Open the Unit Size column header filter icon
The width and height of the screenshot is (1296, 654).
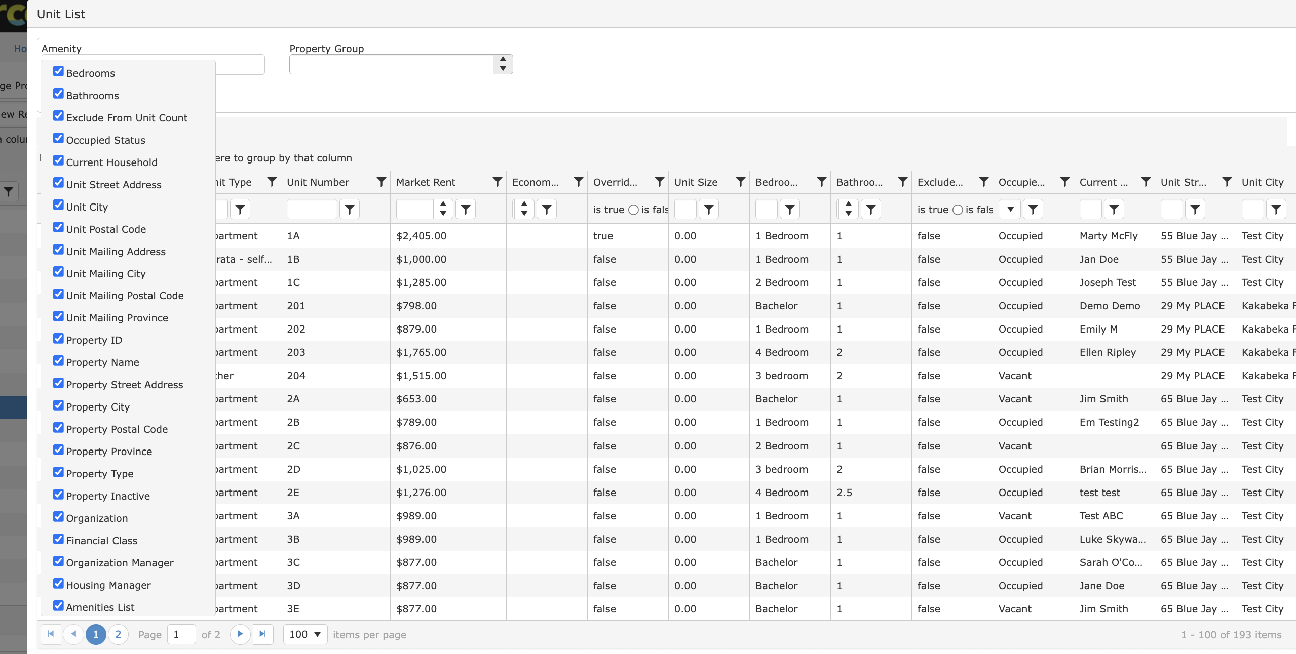pyautogui.click(x=740, y=182)
